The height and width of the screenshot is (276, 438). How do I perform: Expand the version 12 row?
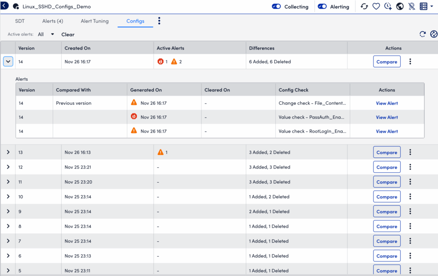click(x=8, y=167)
